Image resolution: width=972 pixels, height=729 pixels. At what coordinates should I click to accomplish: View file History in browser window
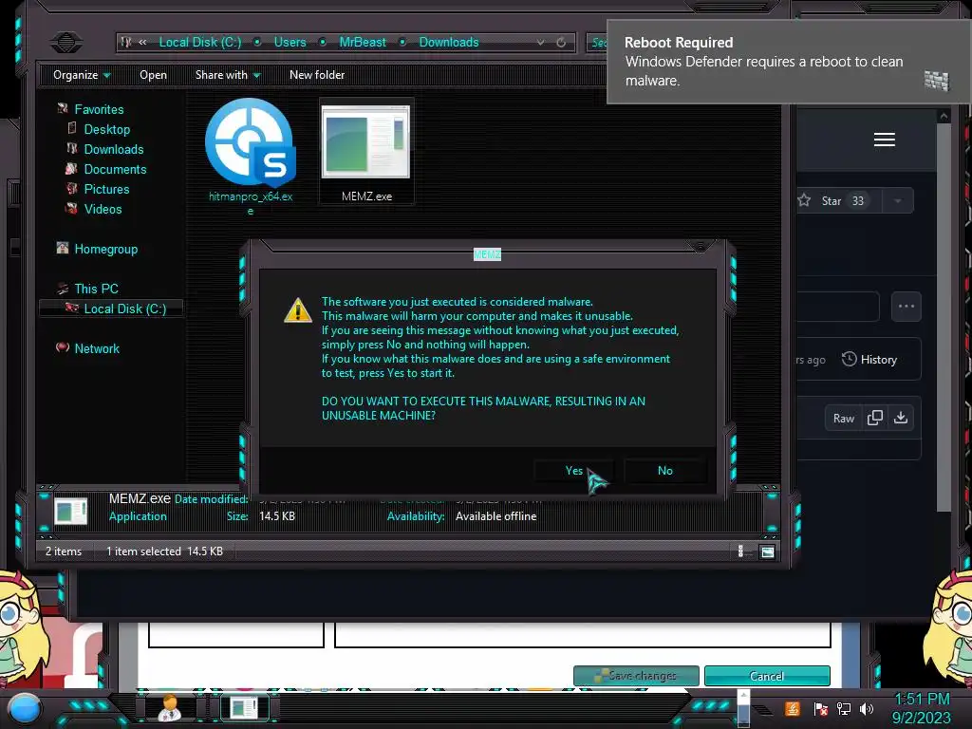pos(869,360)
